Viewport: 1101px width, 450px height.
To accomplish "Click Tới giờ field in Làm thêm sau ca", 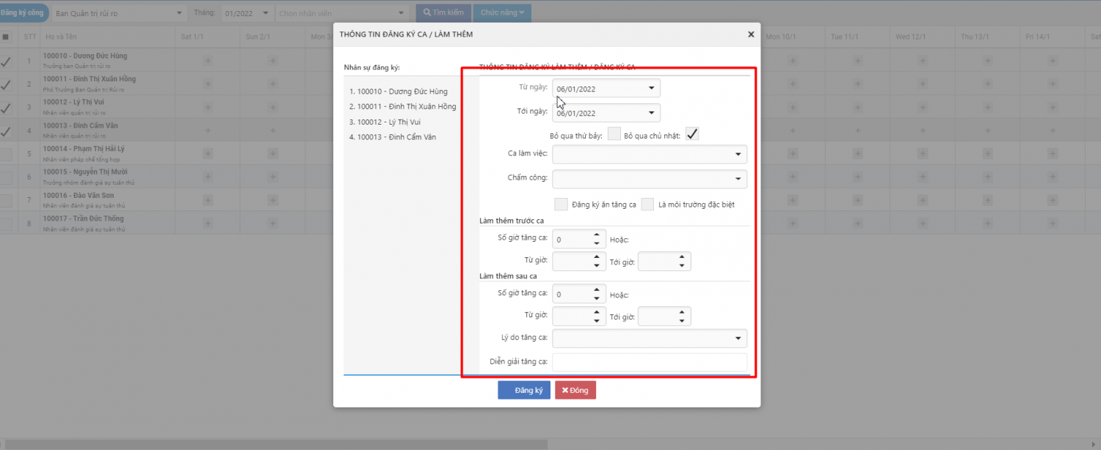I will pyautogui.click(x=658, y=316).
